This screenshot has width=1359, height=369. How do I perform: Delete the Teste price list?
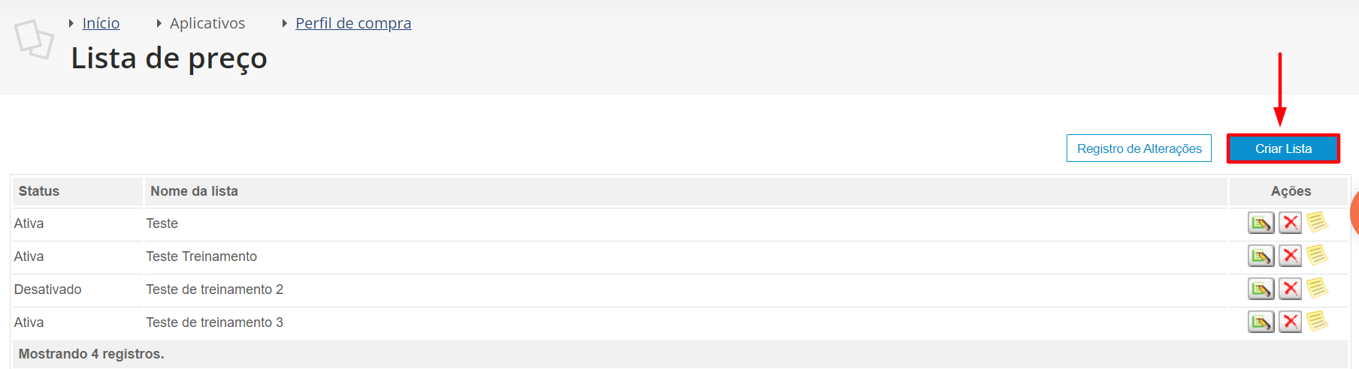[x=1291, y=223]
